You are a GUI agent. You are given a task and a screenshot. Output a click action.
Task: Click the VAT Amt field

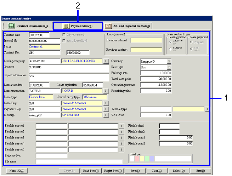pyautogui.click(x=156, y=115)
